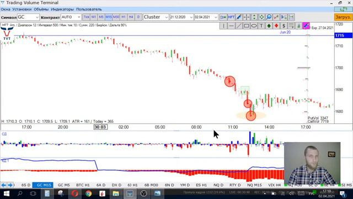Open the drawing objects list icon
Screen dimensions: 353x199
tap(291, 26)
